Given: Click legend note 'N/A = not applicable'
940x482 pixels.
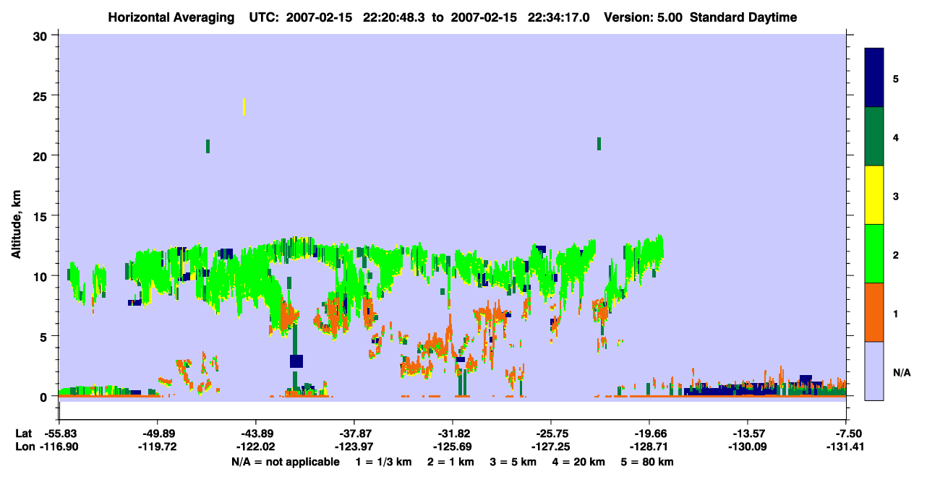Looking at the screenshot, I should [286, 462].
